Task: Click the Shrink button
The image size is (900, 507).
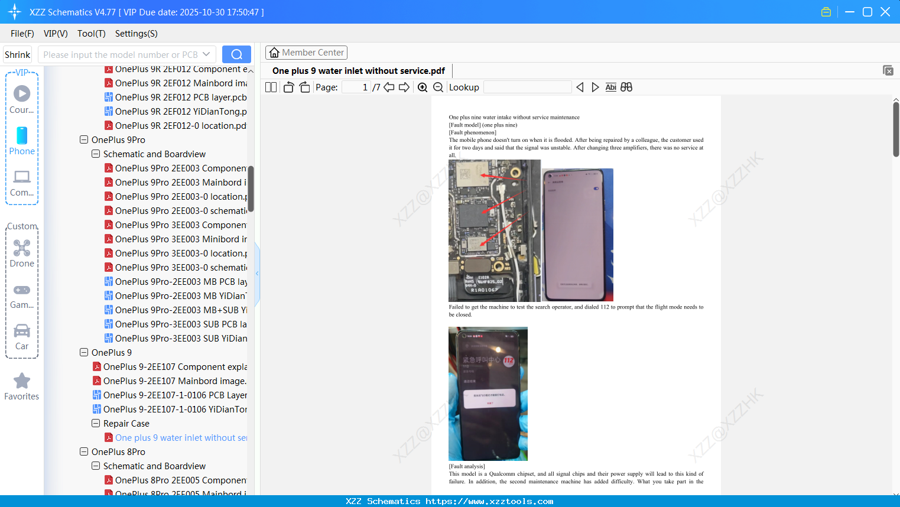Action: coord(17,54)
